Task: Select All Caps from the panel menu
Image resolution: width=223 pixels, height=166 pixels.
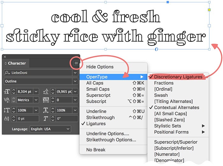Action: pos(95,83)
